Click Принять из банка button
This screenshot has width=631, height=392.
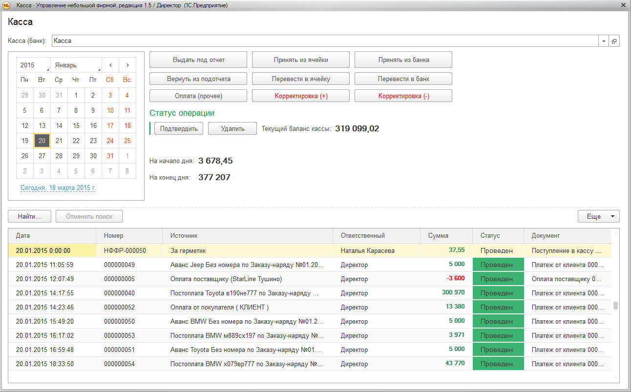point(403,60)
